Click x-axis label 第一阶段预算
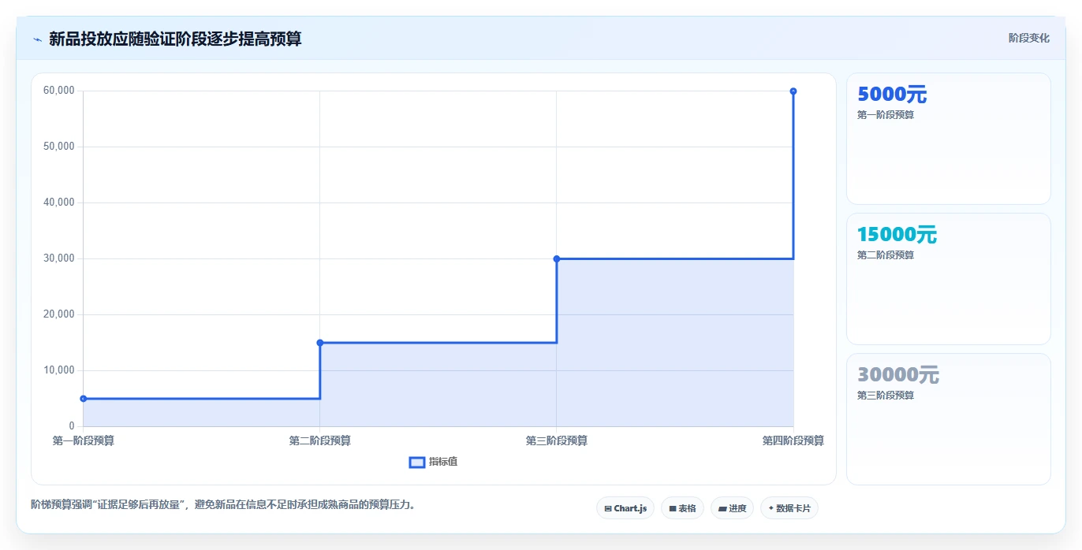The image size is (1082, 550). point(84,440)
